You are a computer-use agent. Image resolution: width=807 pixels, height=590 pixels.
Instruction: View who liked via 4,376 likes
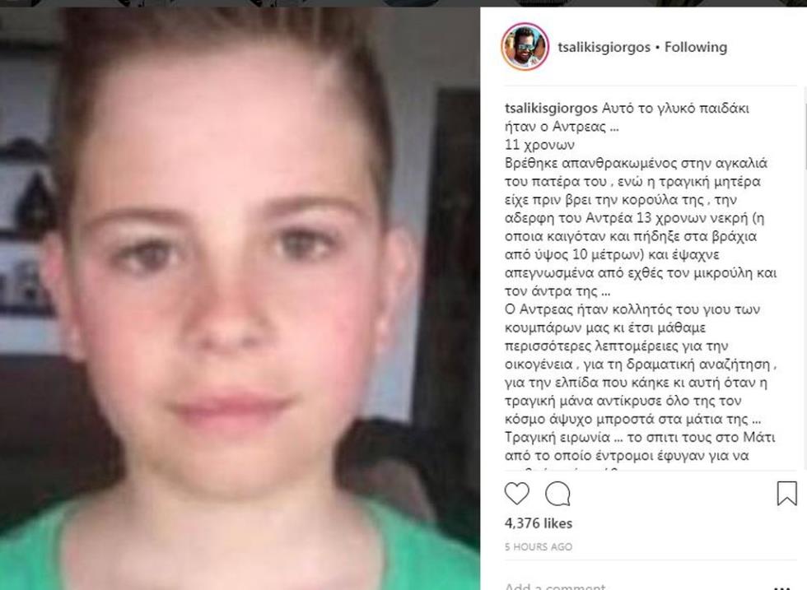click(x=539, y=523)
